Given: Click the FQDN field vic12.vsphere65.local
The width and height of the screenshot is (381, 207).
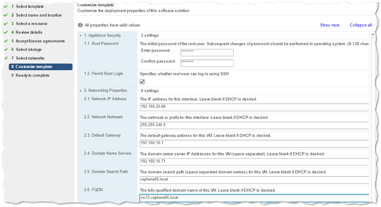Looking at the screenshot, I should click(254, 198).
